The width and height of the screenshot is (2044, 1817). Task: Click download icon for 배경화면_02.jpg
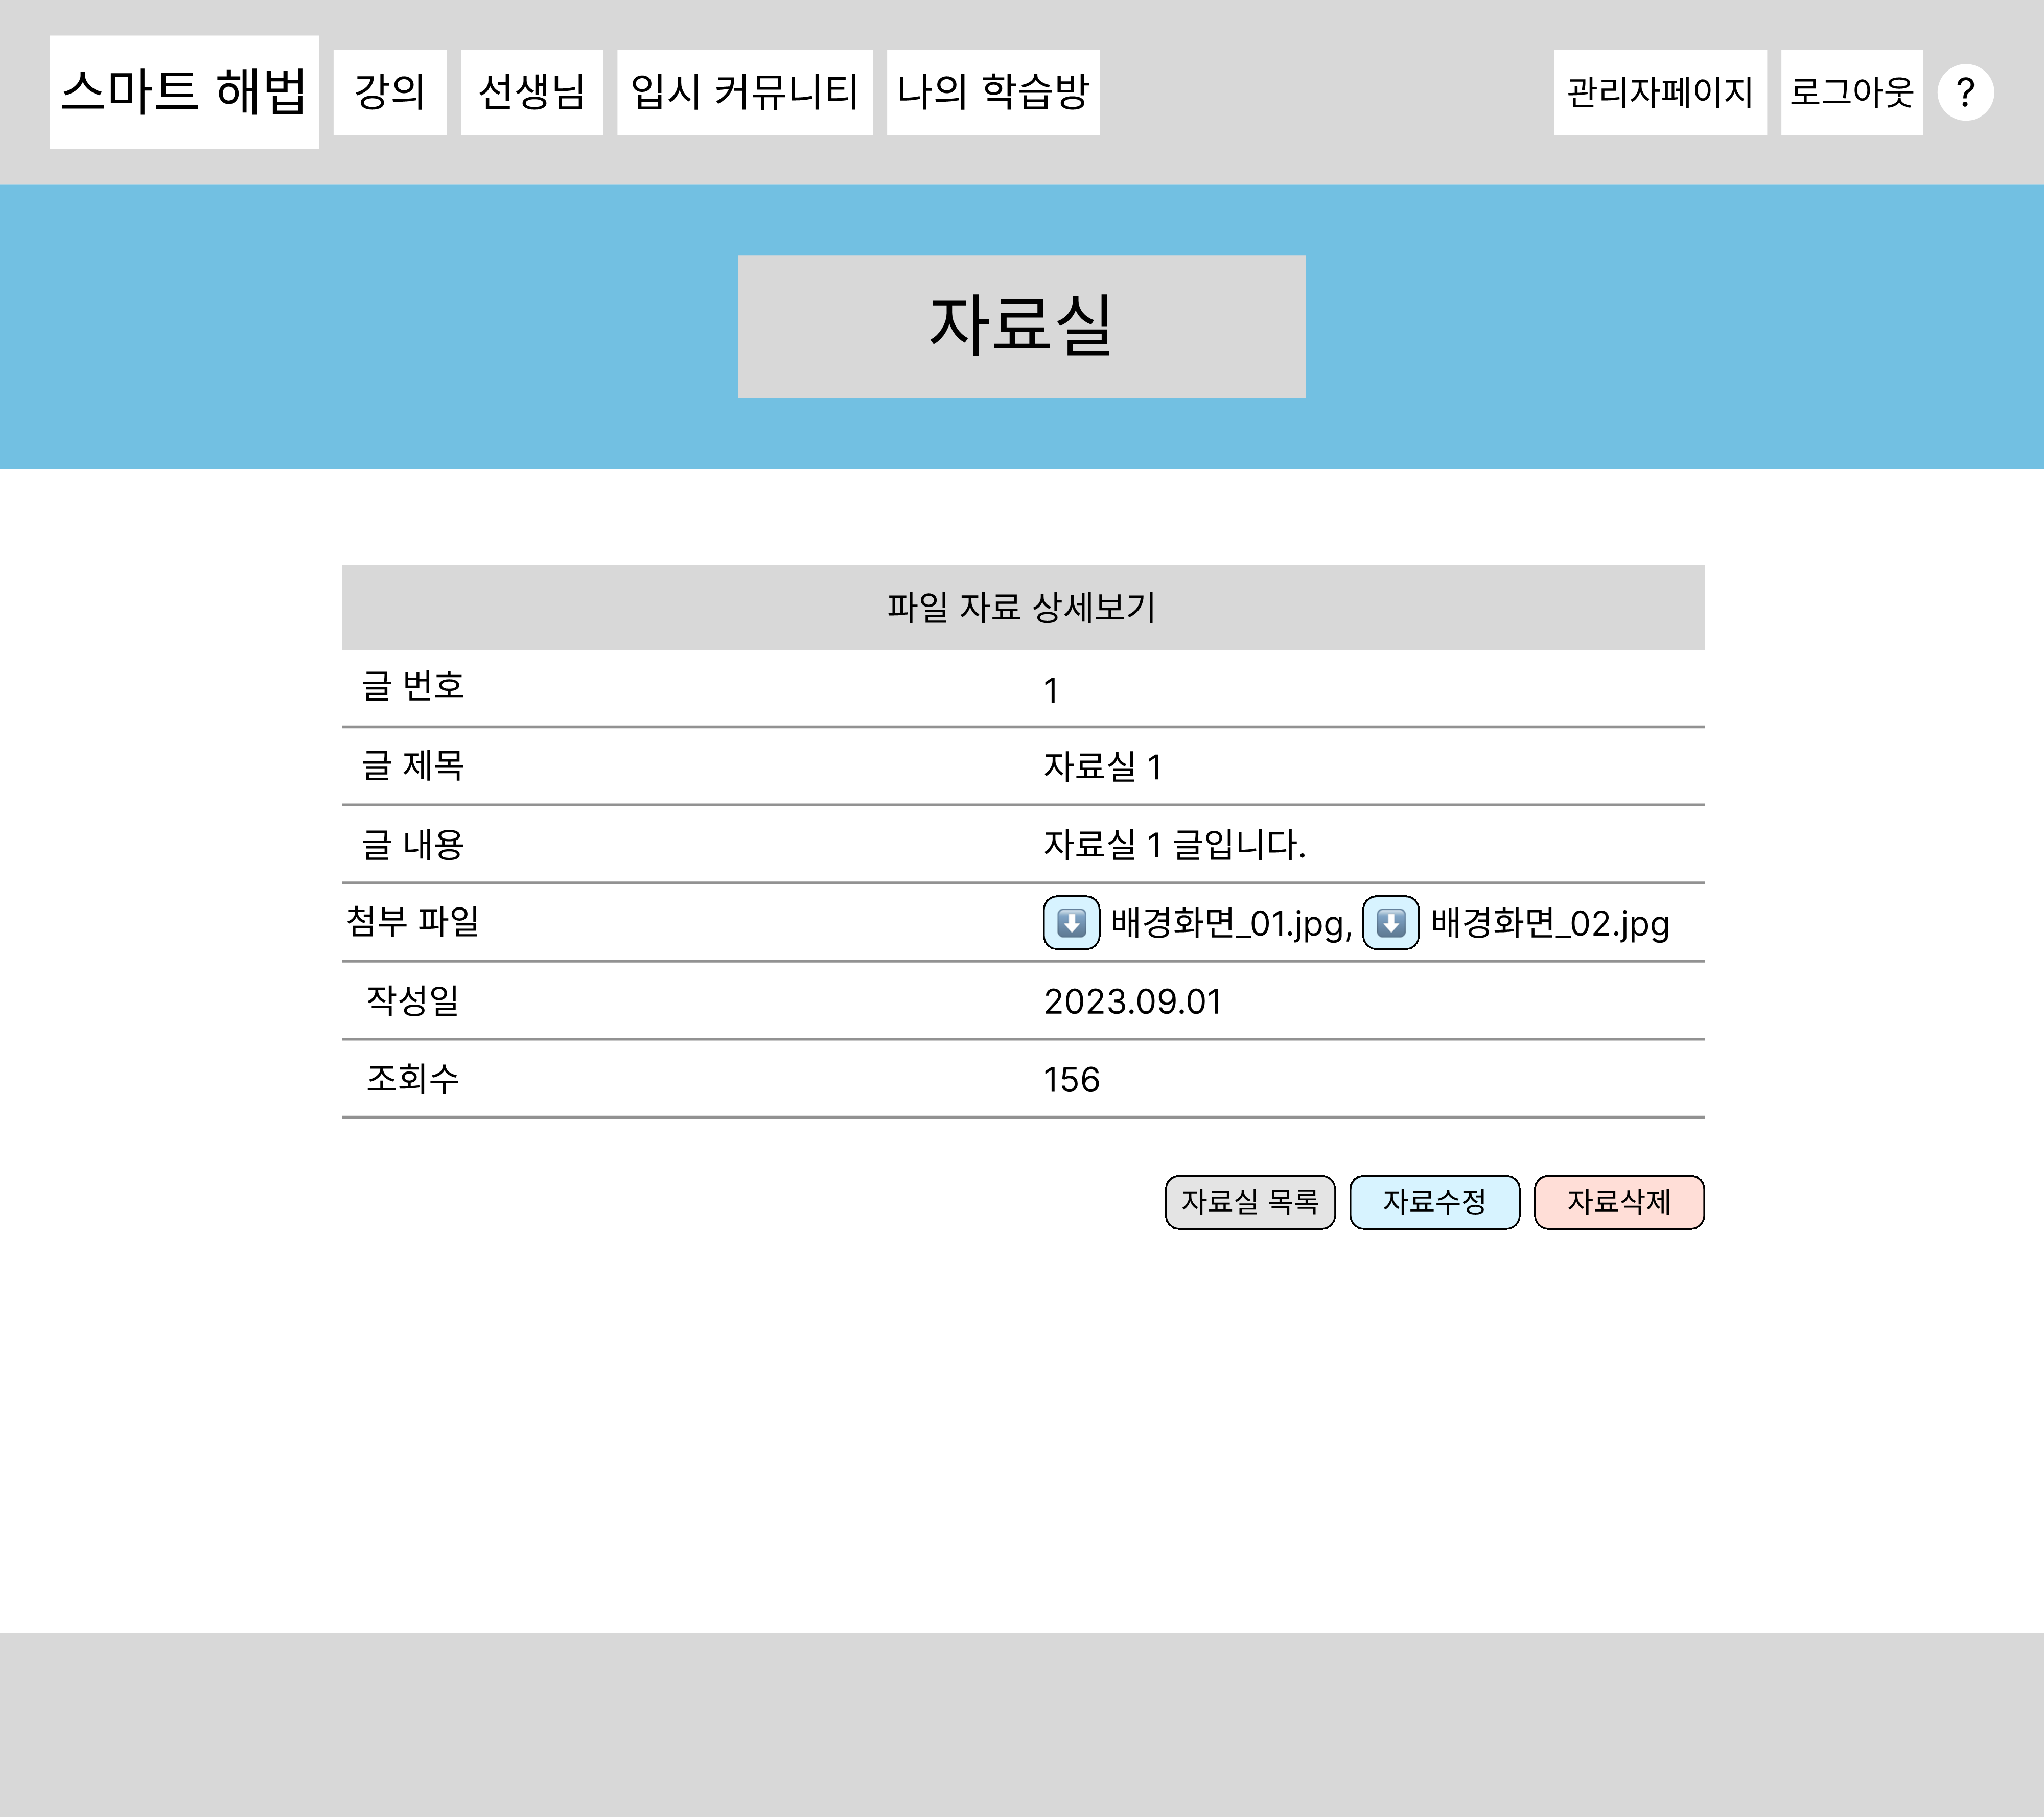(x=1390, y=922)
